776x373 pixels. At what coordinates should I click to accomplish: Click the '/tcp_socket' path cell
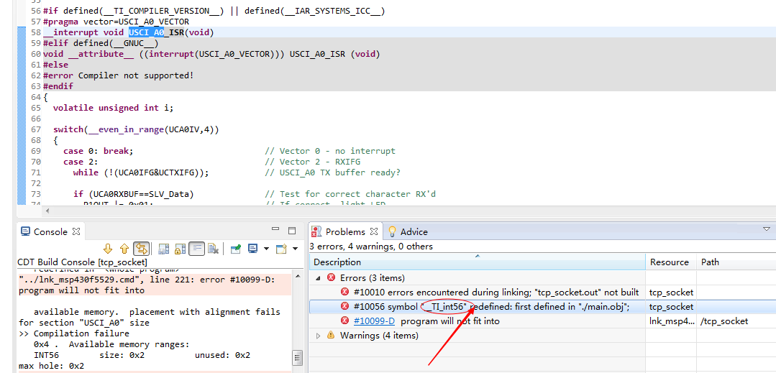[724, 321]
